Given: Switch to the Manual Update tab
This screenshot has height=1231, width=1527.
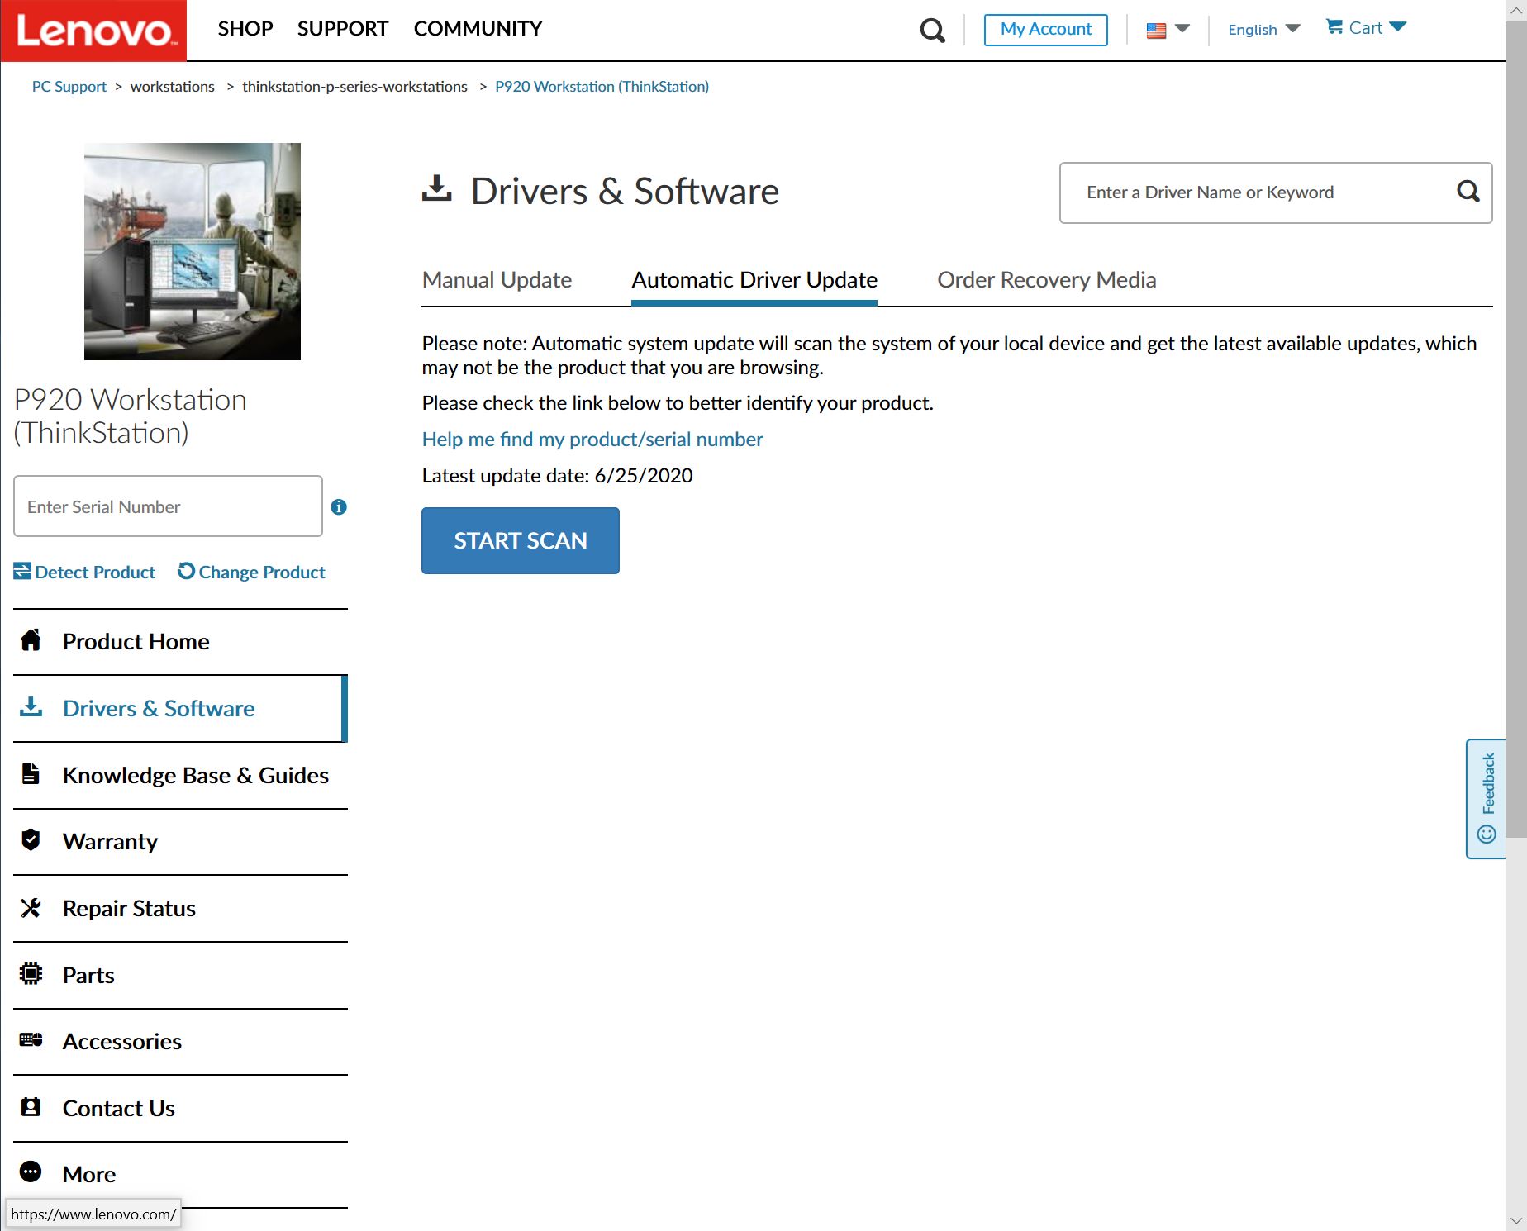Looking at the screenshot, I should click(x=497, y=280).
